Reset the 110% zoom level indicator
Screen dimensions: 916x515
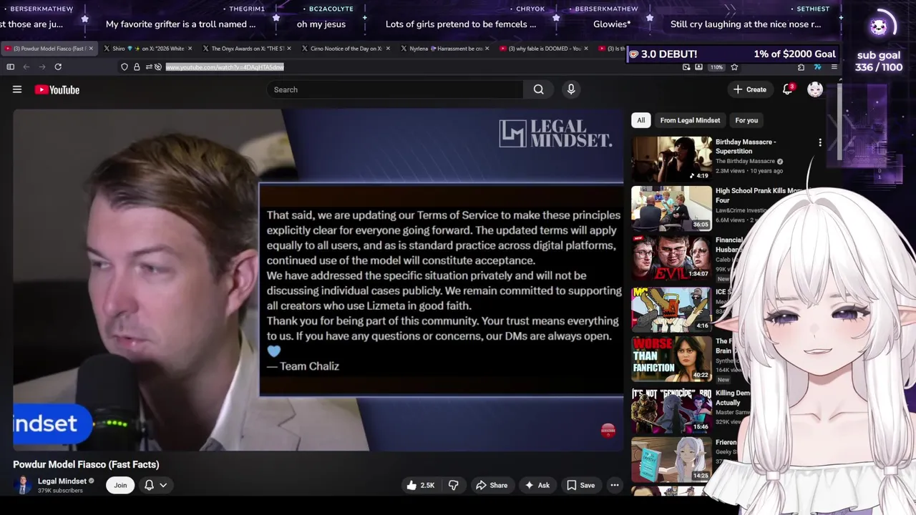pos(717,67)
